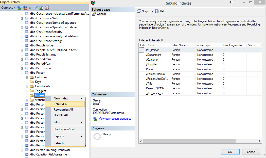Click the dbo.Permission table icon

27,68
